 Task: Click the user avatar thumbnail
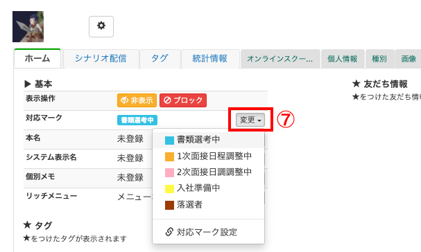point(28,26)
